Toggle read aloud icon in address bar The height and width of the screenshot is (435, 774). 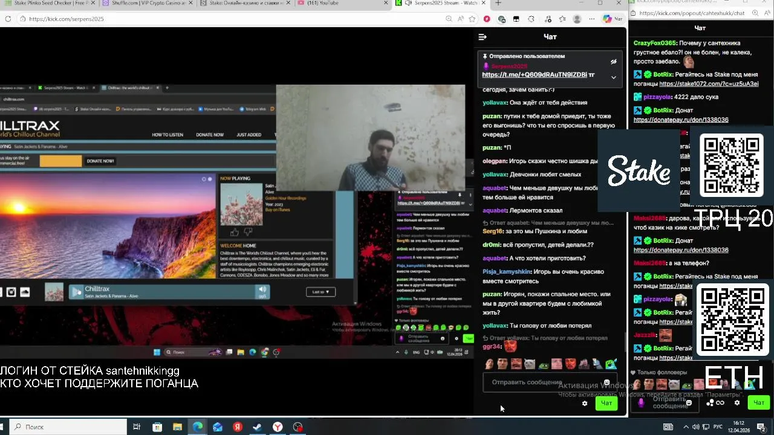coord(460,19)
